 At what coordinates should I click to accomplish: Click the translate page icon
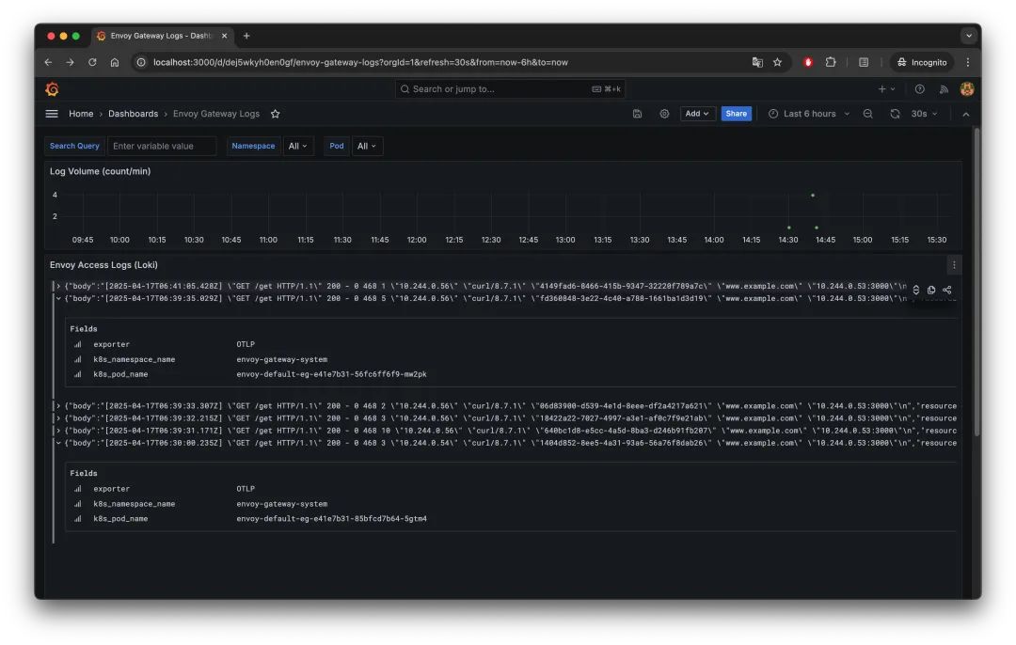click(x=756, y=62)
